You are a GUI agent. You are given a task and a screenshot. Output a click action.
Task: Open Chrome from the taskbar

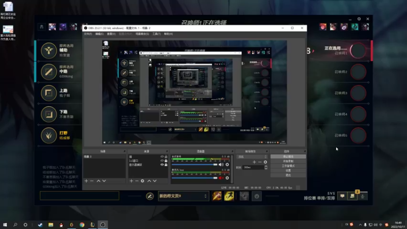pyautogui.click(x=82, y=225)
